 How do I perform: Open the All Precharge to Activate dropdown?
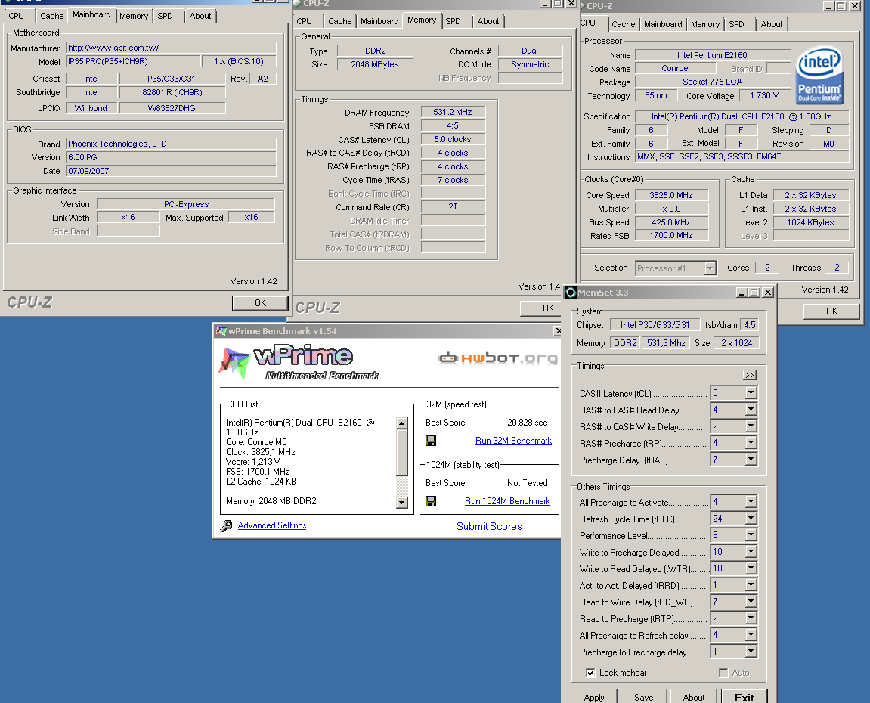751,502
